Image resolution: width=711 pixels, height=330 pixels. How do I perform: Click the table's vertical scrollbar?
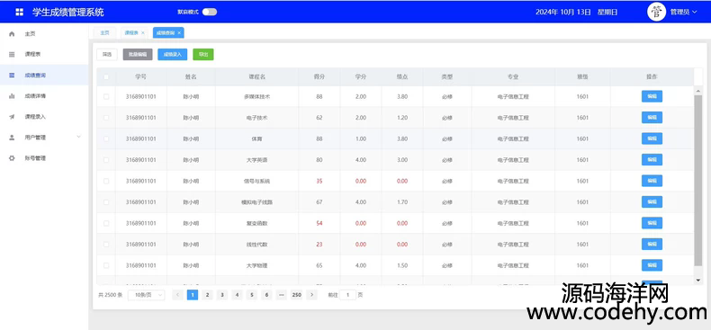click(x=697, y=182)
